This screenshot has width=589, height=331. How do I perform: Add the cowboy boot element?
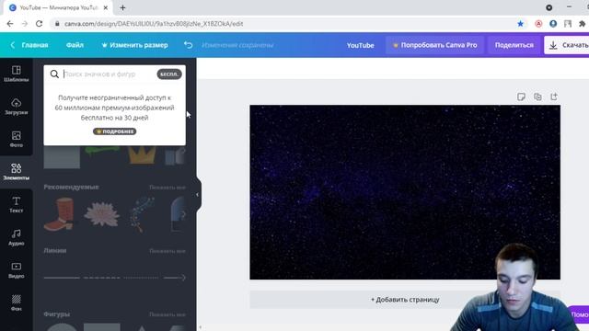click(59, 214)
